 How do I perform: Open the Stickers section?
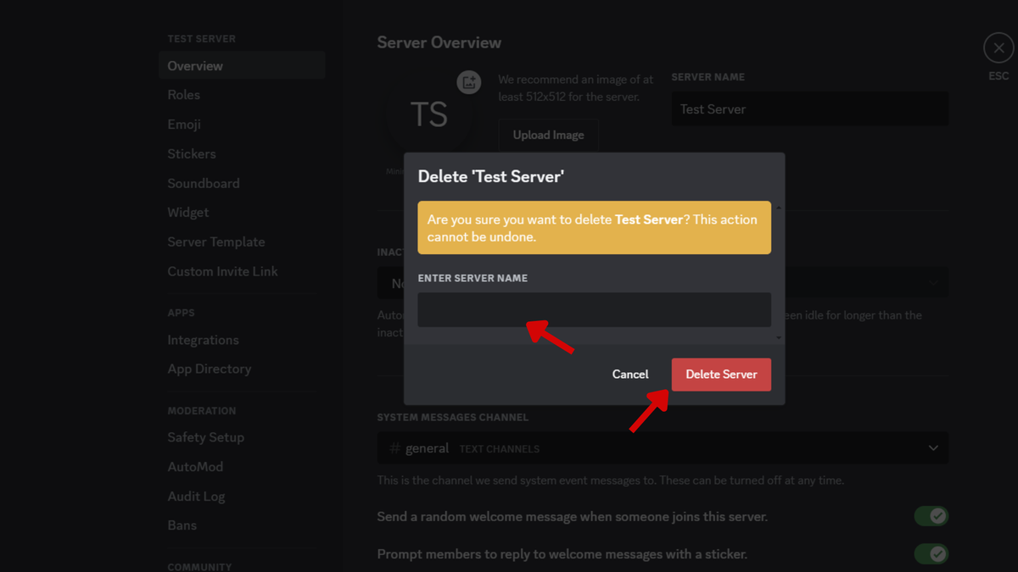click(x=192, y=154)
